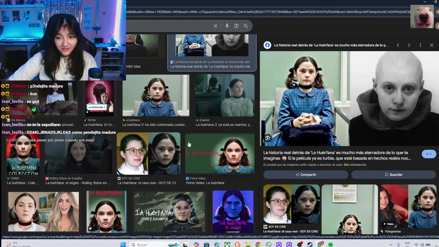439x247 pixels.
Task: Click 'La huérfana 3' ha sido confirmada caption
Action: (155, 125)
